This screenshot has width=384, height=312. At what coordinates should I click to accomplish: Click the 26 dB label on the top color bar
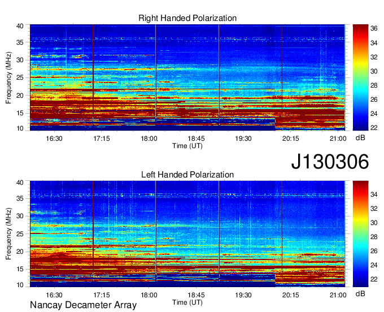pyautogui.click(x=374, y=99)
